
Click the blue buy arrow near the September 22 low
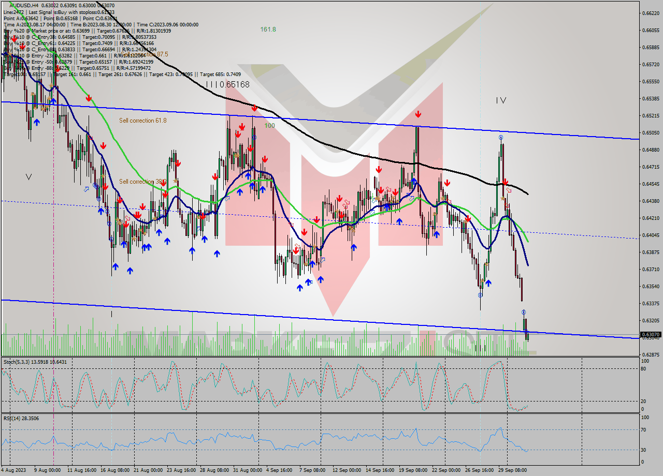[x=488, y=282]
